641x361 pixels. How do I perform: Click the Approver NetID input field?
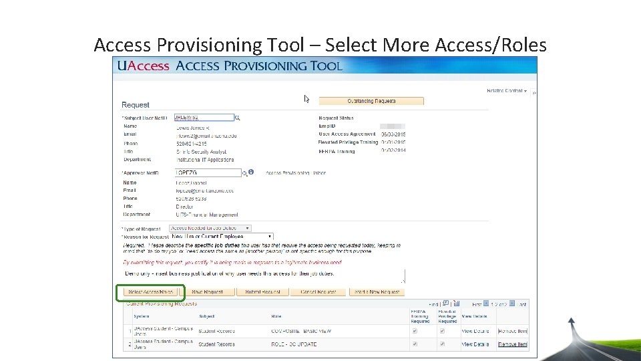(x=208, y=172)
